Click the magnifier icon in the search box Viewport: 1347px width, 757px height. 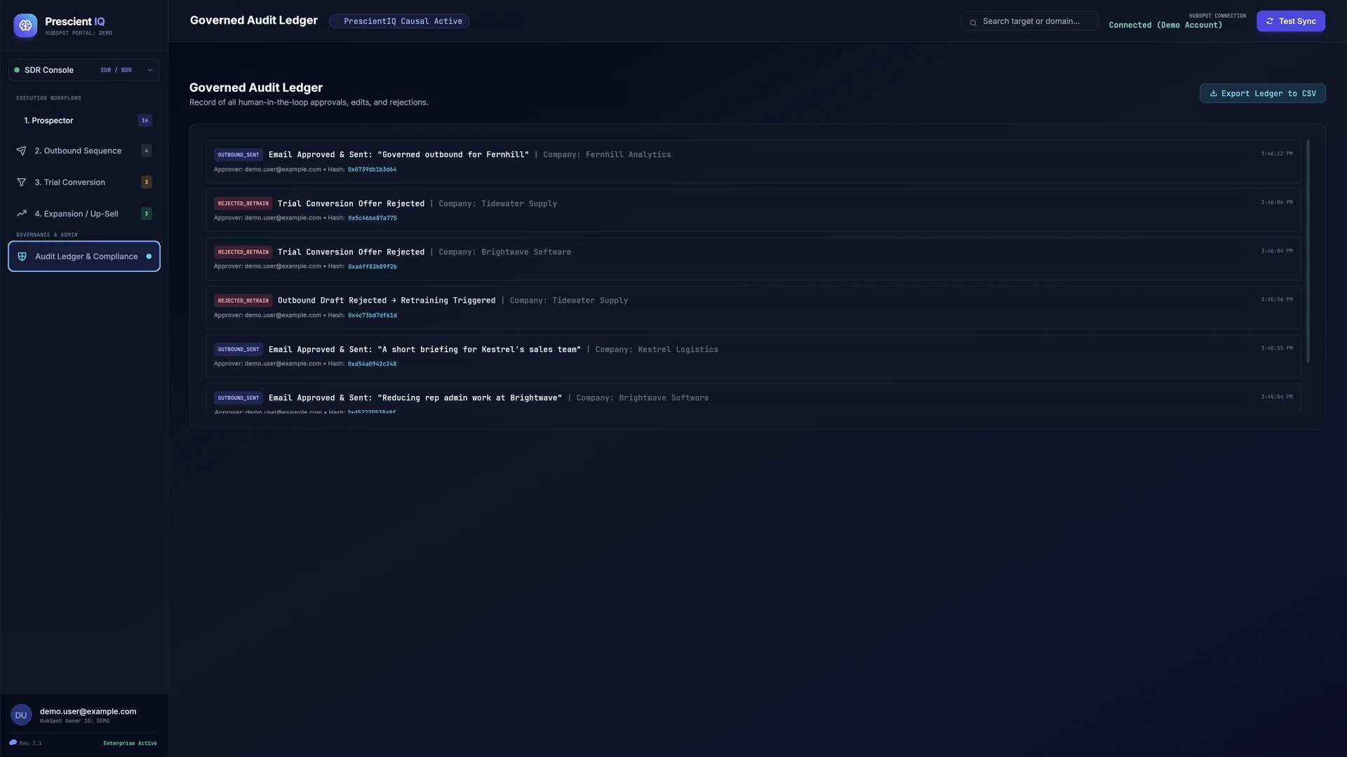pyautogui.click(x=973, y=22)
